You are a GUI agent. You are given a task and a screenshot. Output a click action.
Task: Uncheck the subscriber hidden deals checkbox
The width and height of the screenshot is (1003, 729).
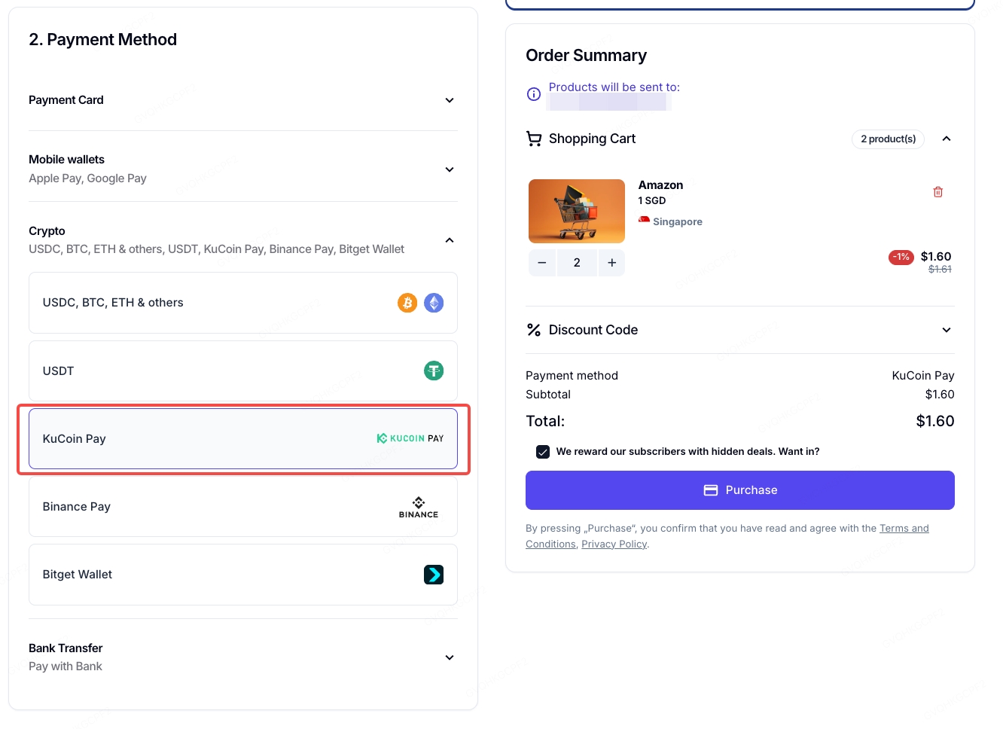point(542,452)
